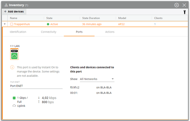
Task: Click the access point icon beside Trappenhuis
Action: coord(12,24)
